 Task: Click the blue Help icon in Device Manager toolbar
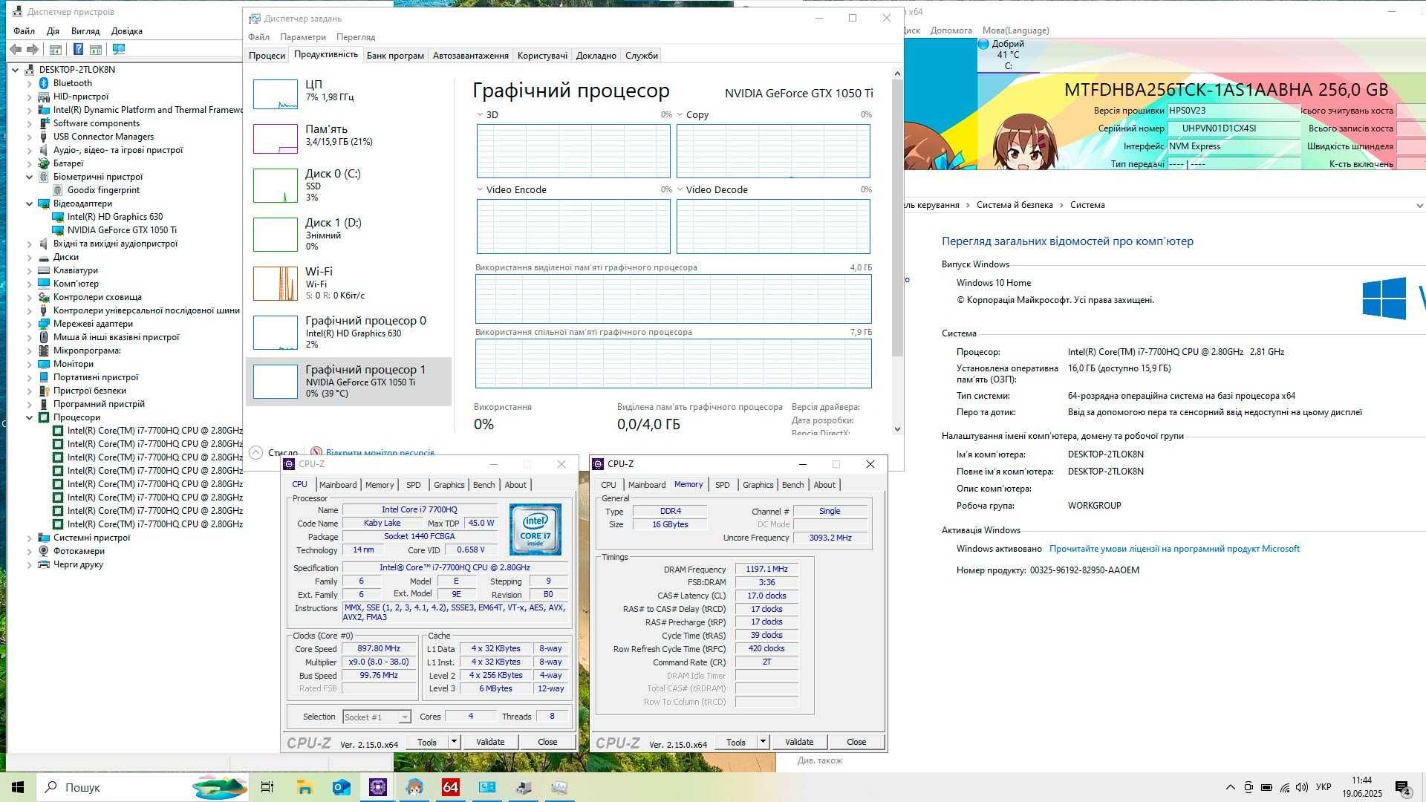tap(78, 49)
